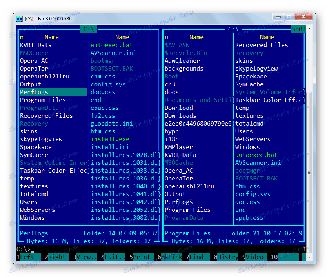
Task: Click the 4Edit.. function key label
Action: [113, 257]
